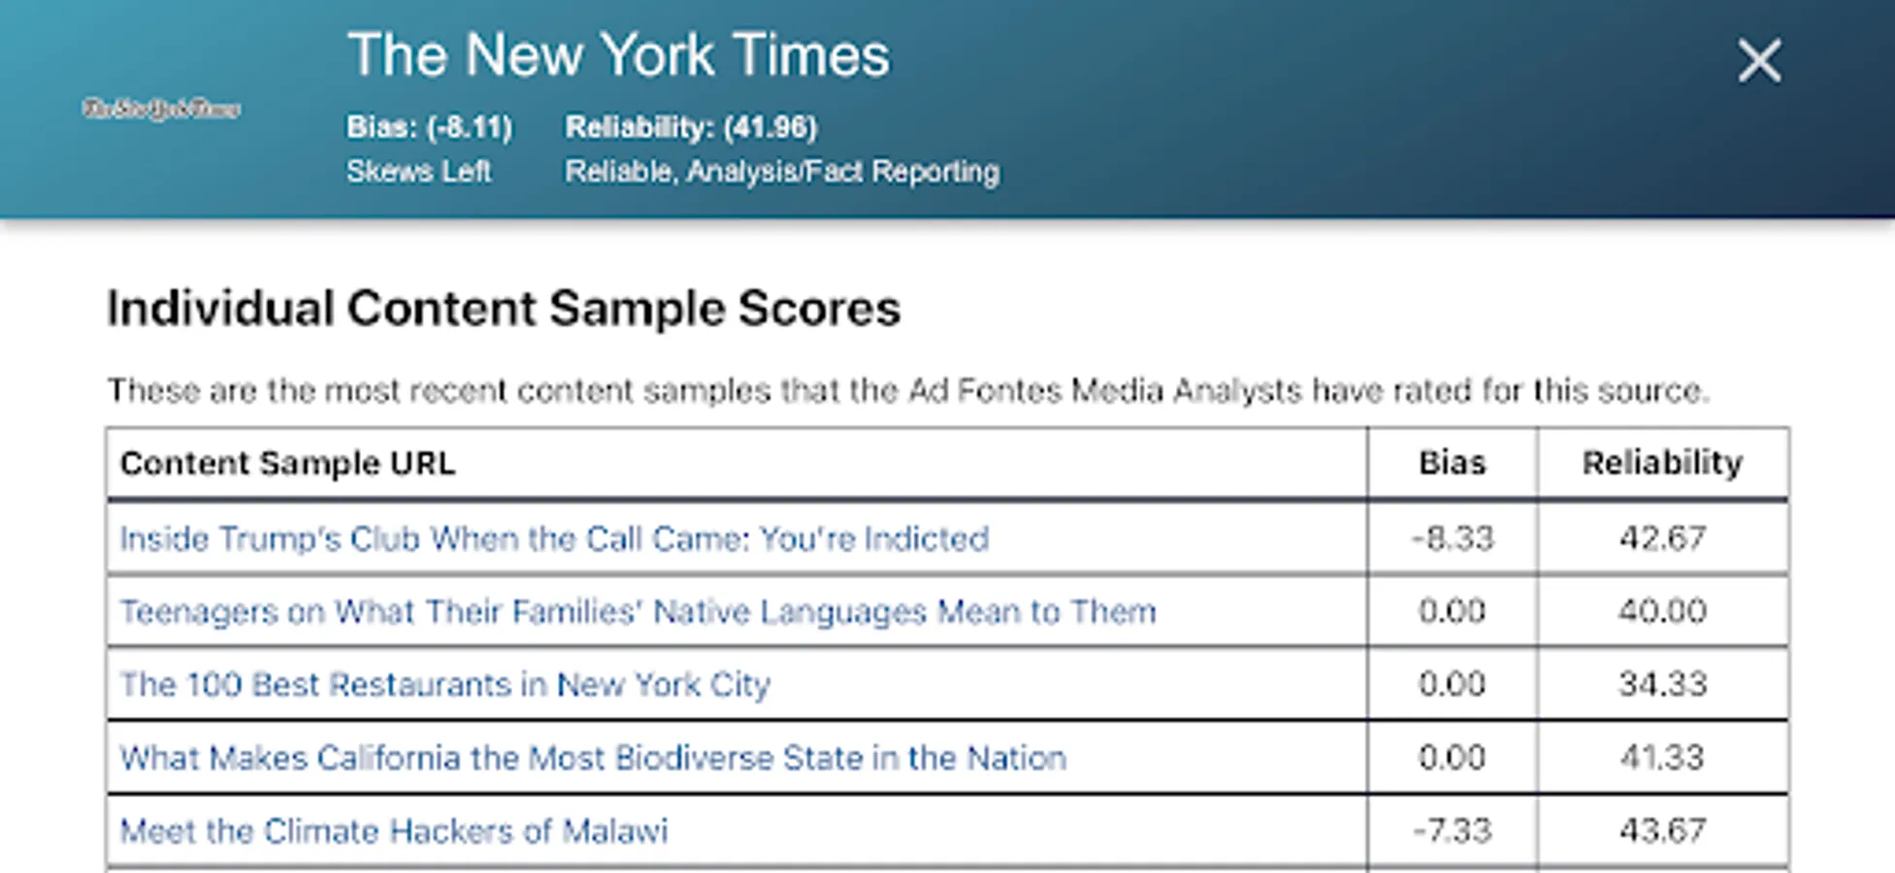This screenshot has height=873, width=1895.
Task: Click the 'Skews Left' bias description
Action: click(x=418, y=172)
